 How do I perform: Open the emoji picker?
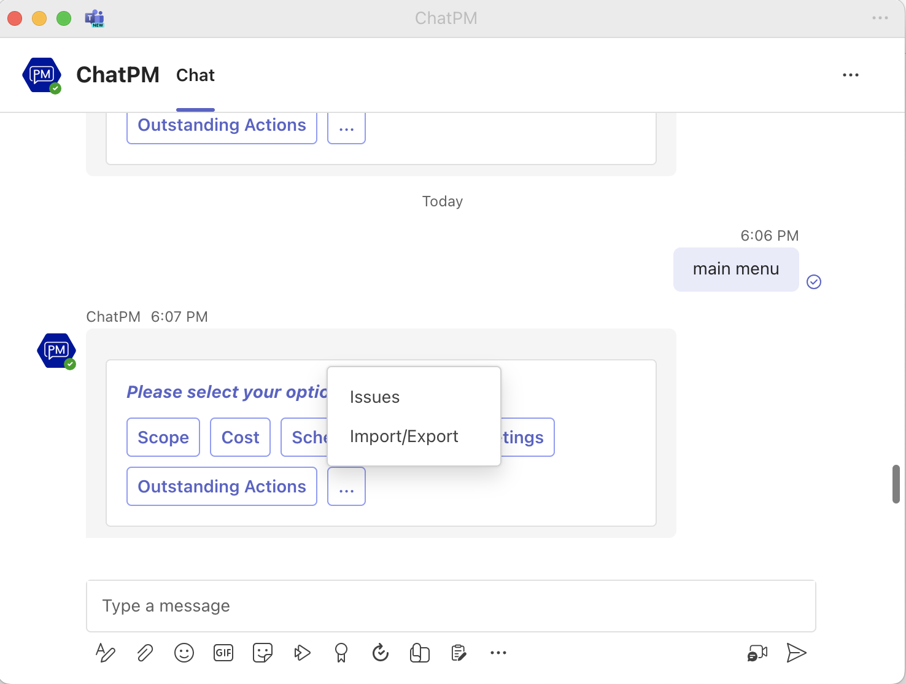tap(184, 653)
